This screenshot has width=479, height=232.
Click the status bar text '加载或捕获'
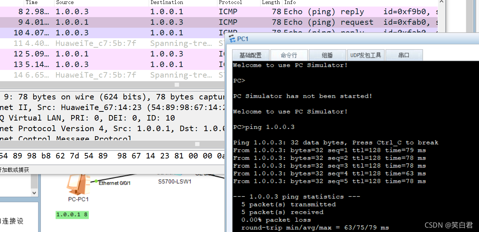[x=15, y=170]
